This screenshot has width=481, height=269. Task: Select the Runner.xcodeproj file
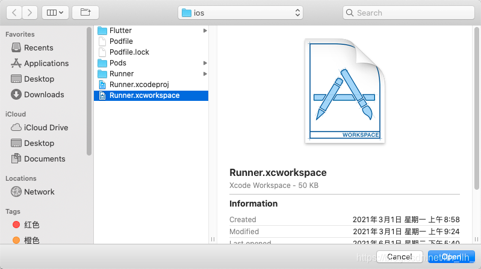[x=134, y=85]
